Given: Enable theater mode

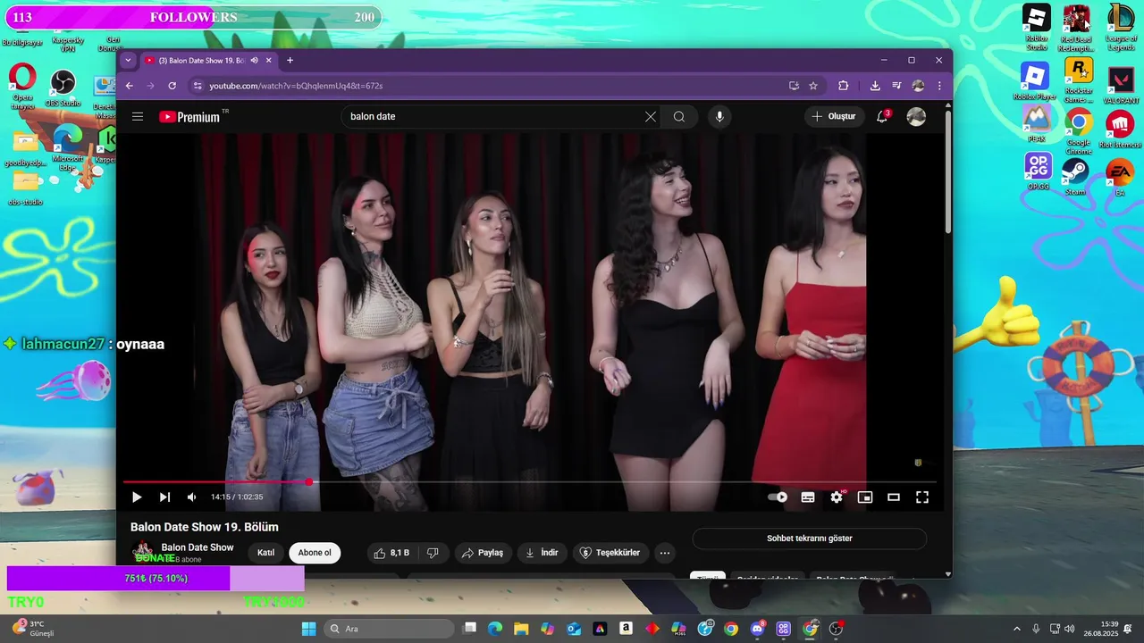Looking at the screenshot, I should 894,497.
